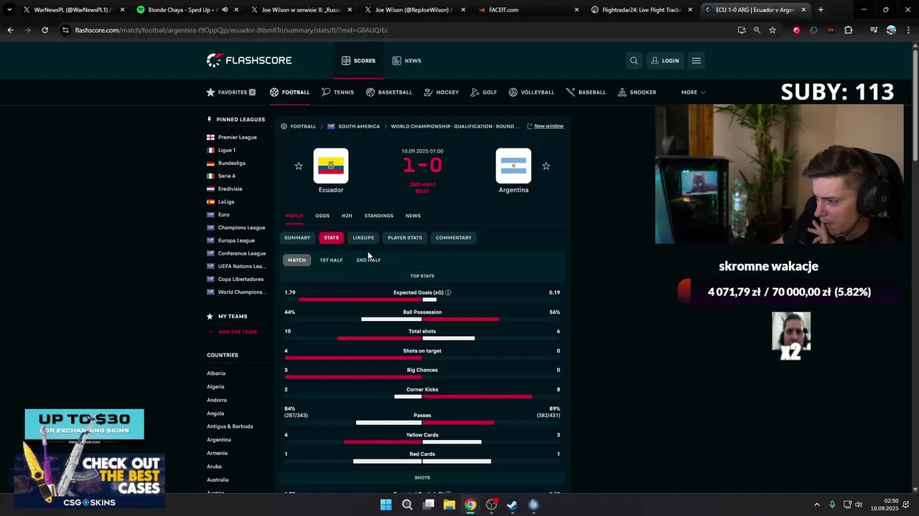The width and height of the screenshot is (919, 516).
Task: Select Albania in countries list
Action: (x=216, y=373)
